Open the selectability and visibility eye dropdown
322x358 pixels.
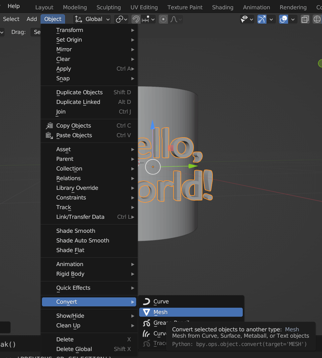tap(247, 19)
